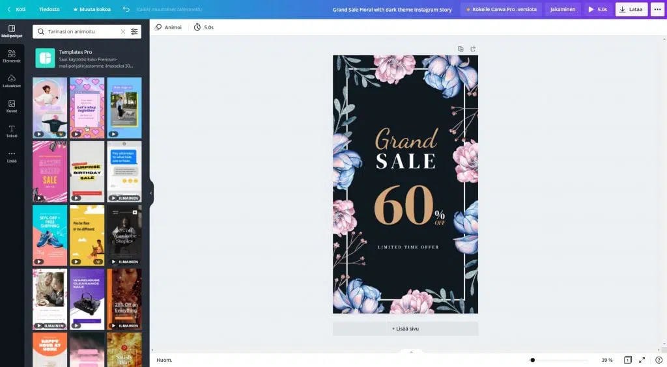Click the Lataa download button

631,9
